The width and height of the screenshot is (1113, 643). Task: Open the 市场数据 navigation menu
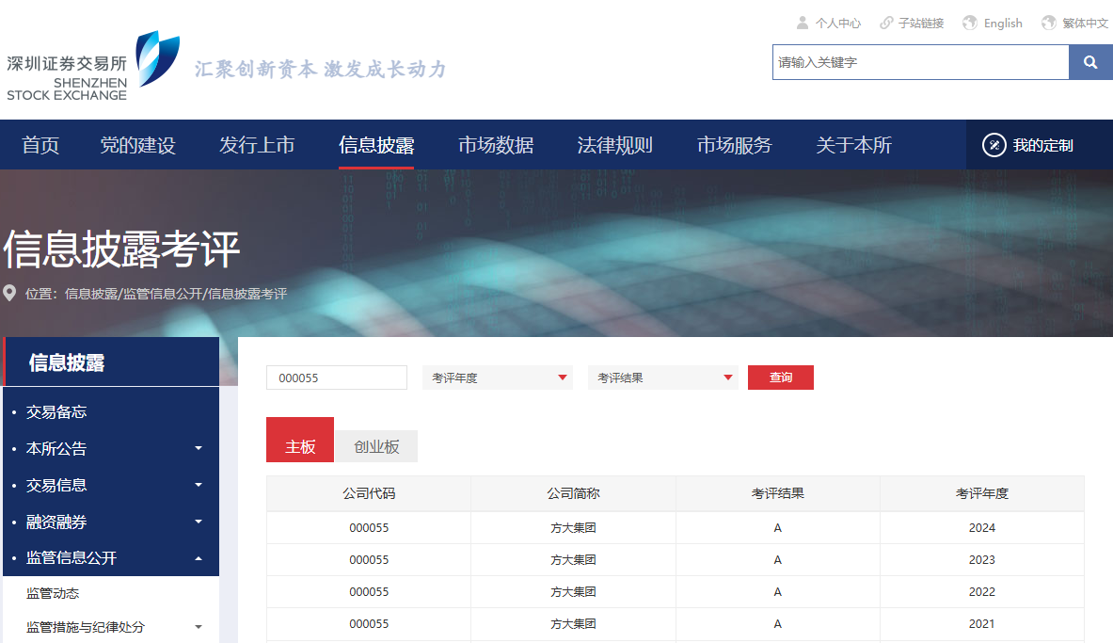tap(496, 144)
